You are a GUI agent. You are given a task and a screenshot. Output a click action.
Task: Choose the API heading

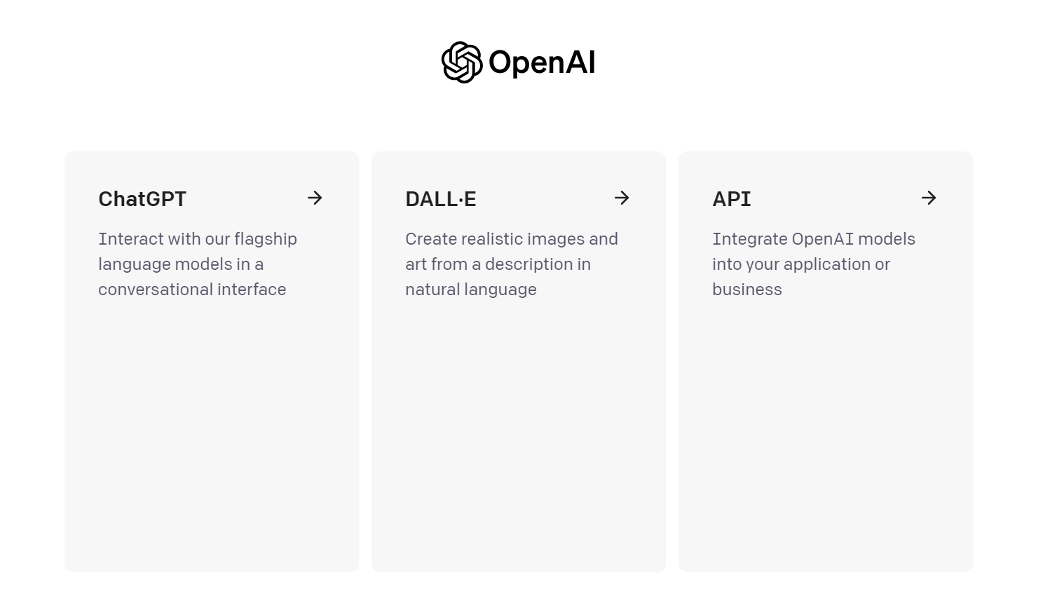[x=732, y=199]
